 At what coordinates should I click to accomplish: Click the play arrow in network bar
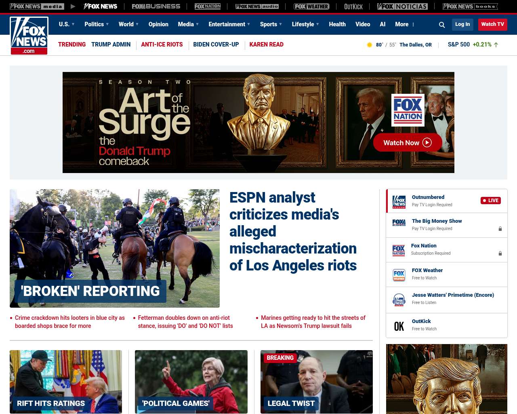coord(73,6)
